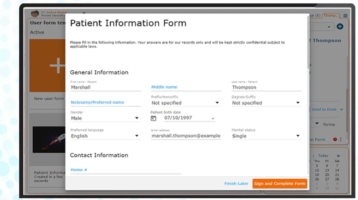Open the three-dot menu beside Form
Viewport: 358px width, 200px height.
341,139
